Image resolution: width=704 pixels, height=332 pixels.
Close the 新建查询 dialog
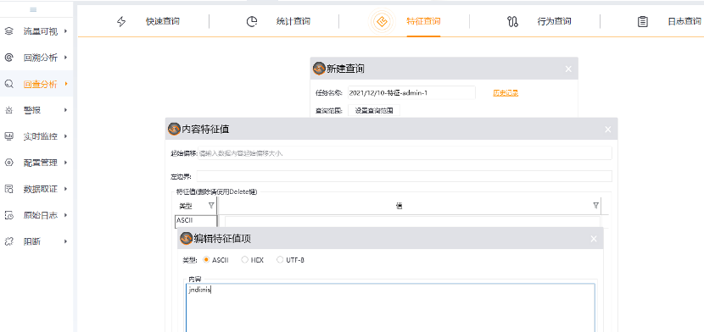(x=568, y=69)
